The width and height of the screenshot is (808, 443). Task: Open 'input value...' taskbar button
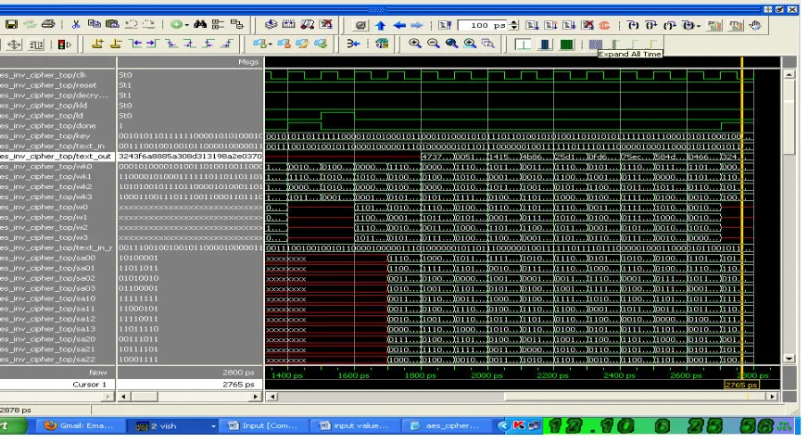coord(355,425)
